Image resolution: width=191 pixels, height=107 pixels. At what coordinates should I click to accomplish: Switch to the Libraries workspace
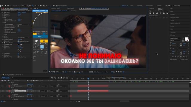coord(159,6)
